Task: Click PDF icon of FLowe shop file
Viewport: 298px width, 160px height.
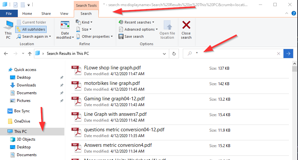Action: (x=76, y=70)
